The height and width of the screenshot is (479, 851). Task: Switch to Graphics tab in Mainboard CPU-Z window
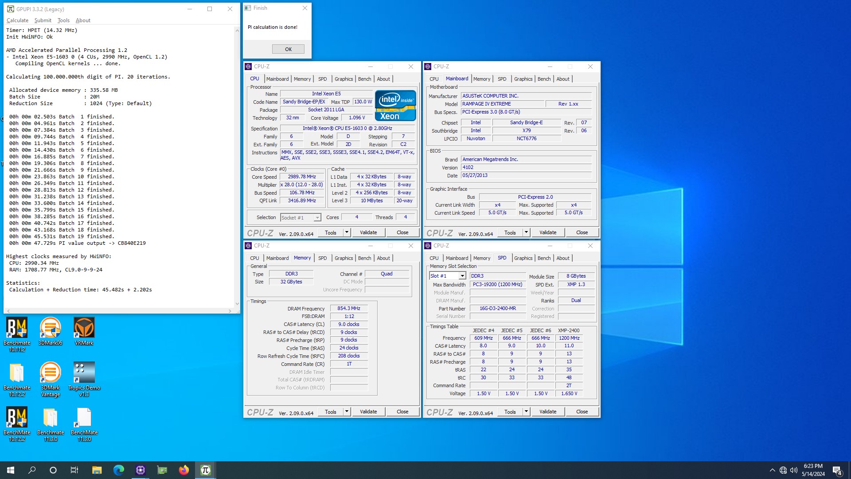(x=523, y=79)
